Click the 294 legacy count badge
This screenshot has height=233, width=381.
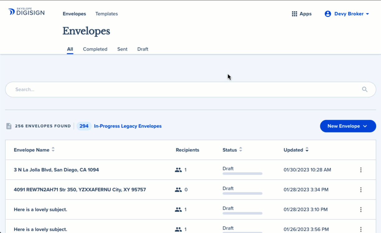point(84,126)
